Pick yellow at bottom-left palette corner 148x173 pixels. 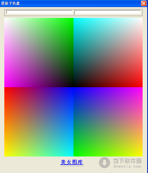click(5, 156)
